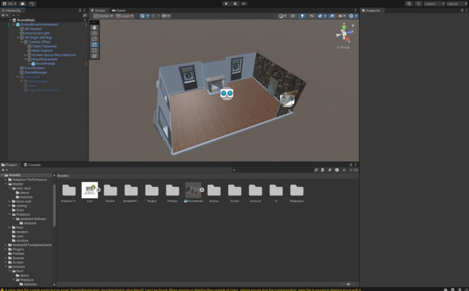The height and width of the screenshot is (291, 469).
Task: Collapse the XR Origin (AR Rig) hierarchy
Action: [18, 38]
